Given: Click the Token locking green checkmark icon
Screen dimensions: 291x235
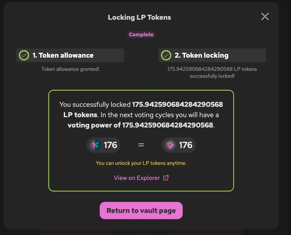Looking at the screenshot, I should pyautogui.click(x=166, y=55).
